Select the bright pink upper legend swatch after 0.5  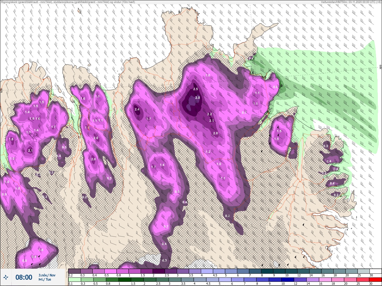110,271
